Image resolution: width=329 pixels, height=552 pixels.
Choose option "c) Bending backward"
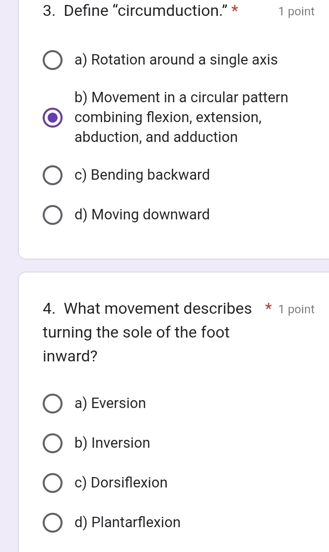click(52, 175)
